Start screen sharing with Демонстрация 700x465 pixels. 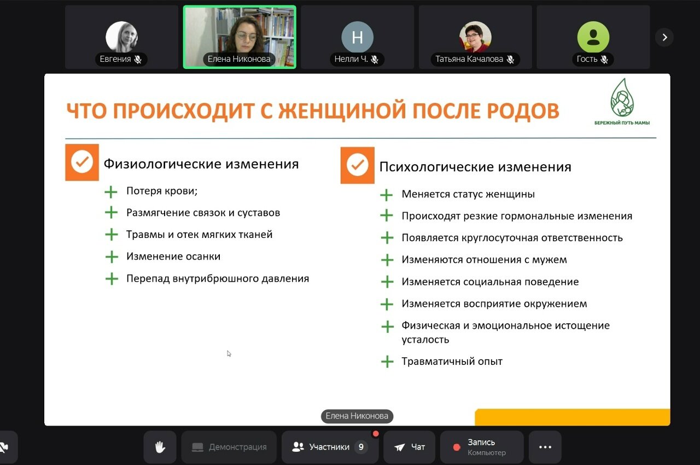click(229, 447)
